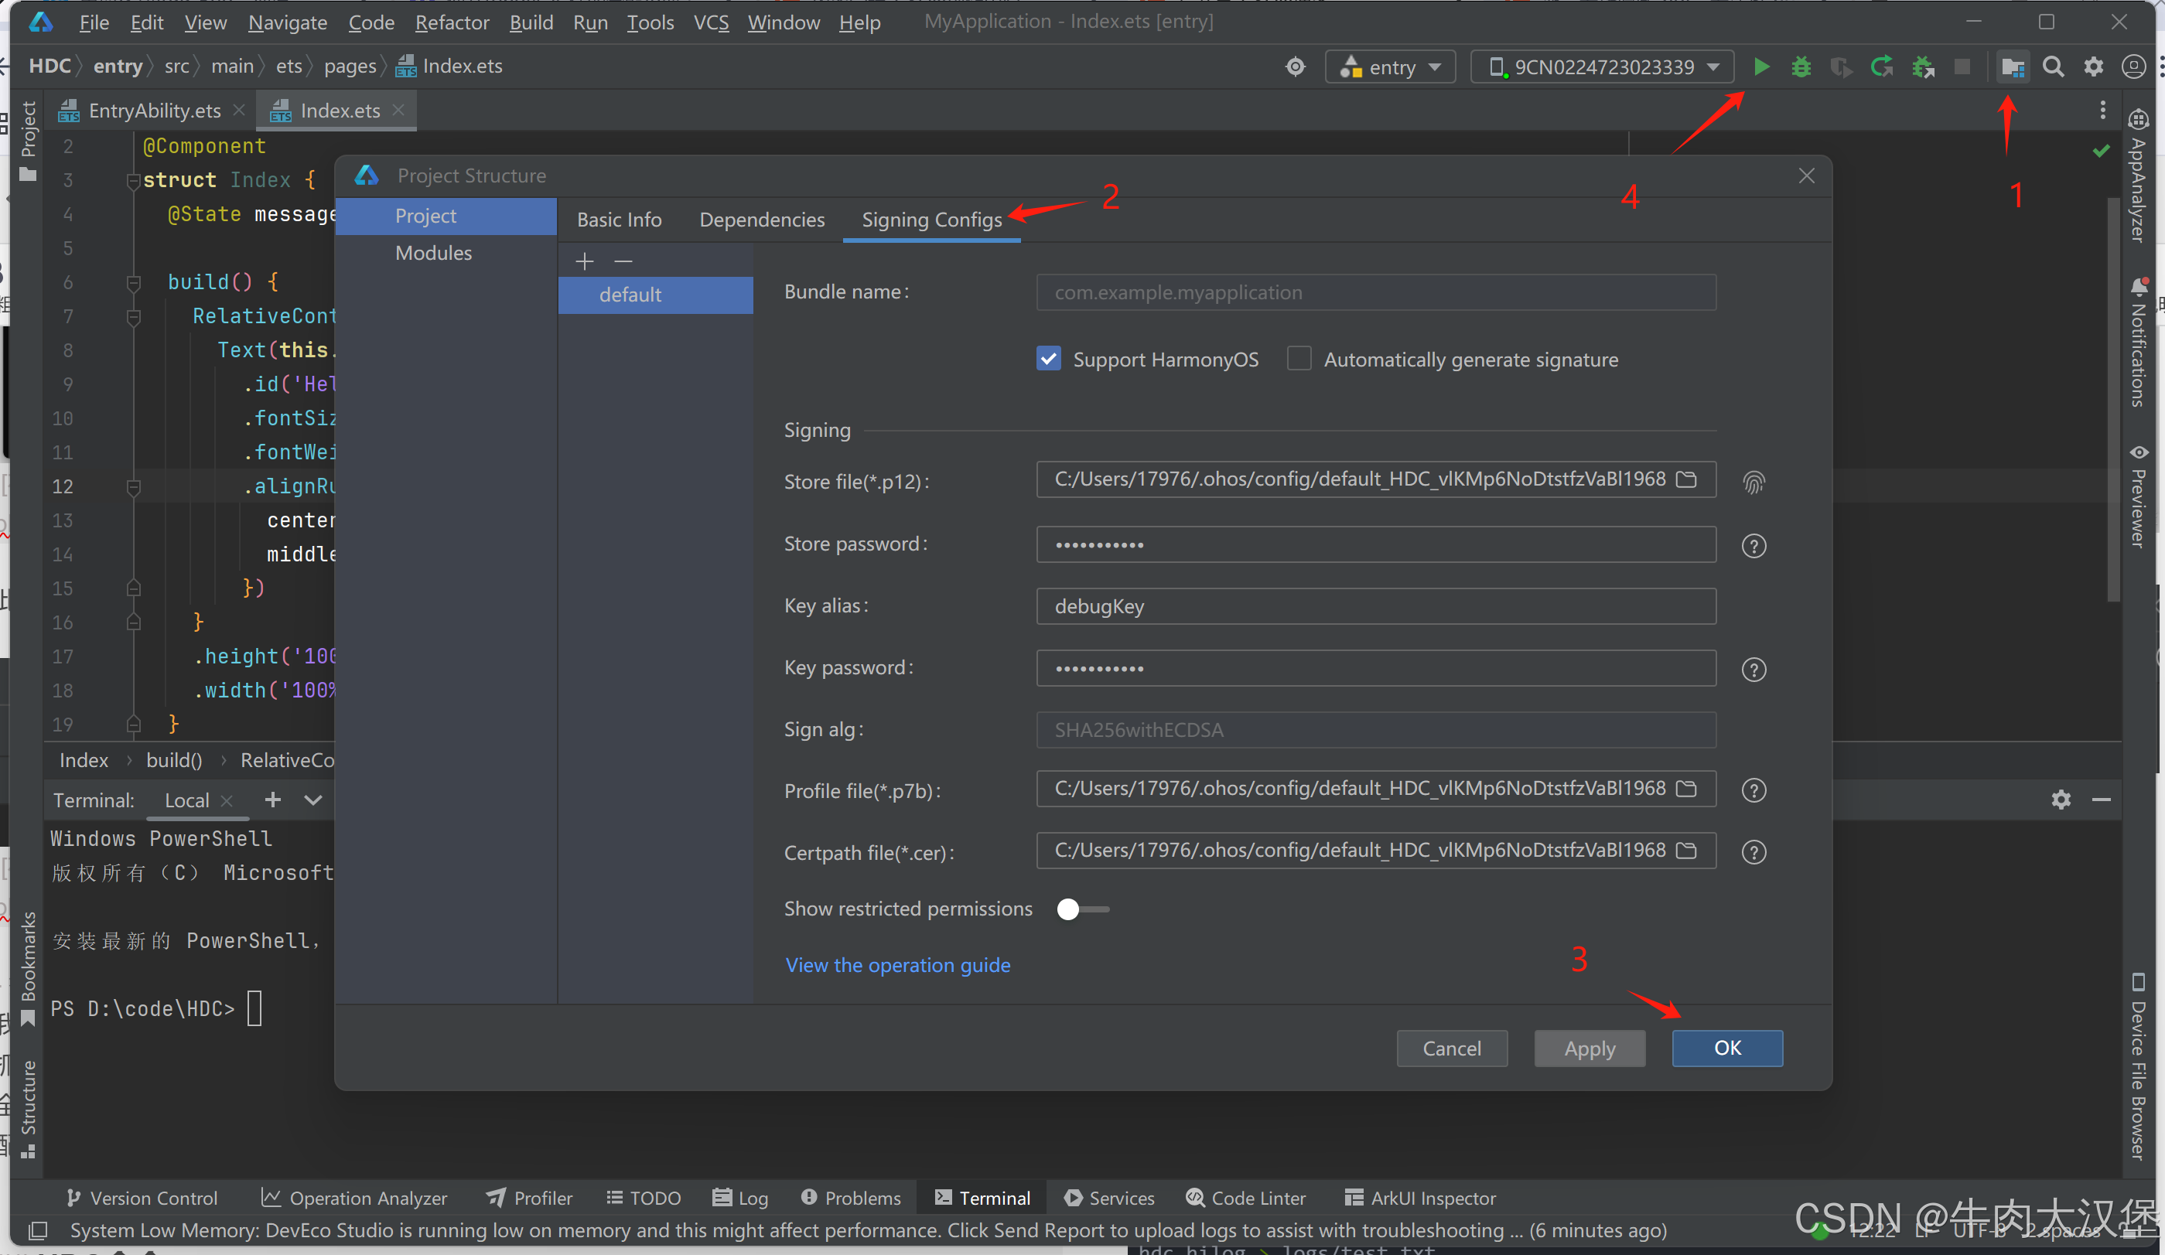Open the Refactor menu
The width and height of the screenshot is (2165, 1255).
[x=452, y=22]
